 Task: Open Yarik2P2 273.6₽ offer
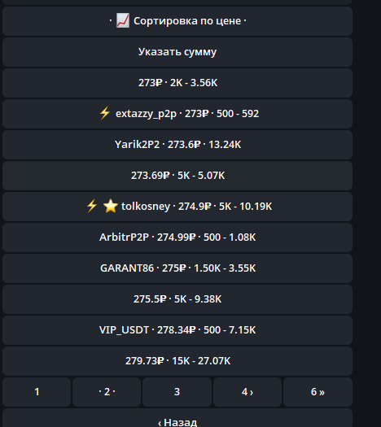(x=177, y=145)
